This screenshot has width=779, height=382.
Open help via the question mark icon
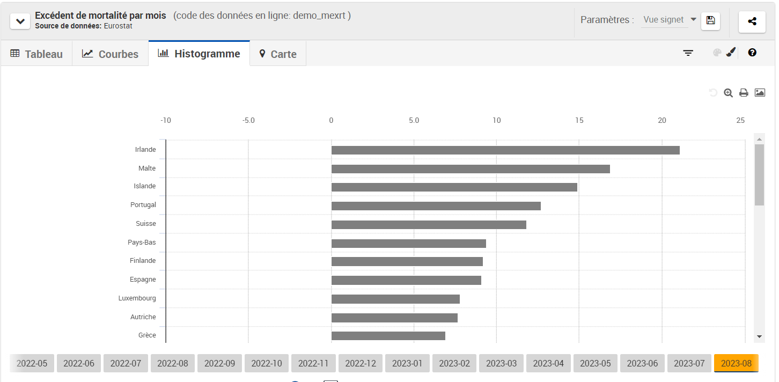[752, 53]
